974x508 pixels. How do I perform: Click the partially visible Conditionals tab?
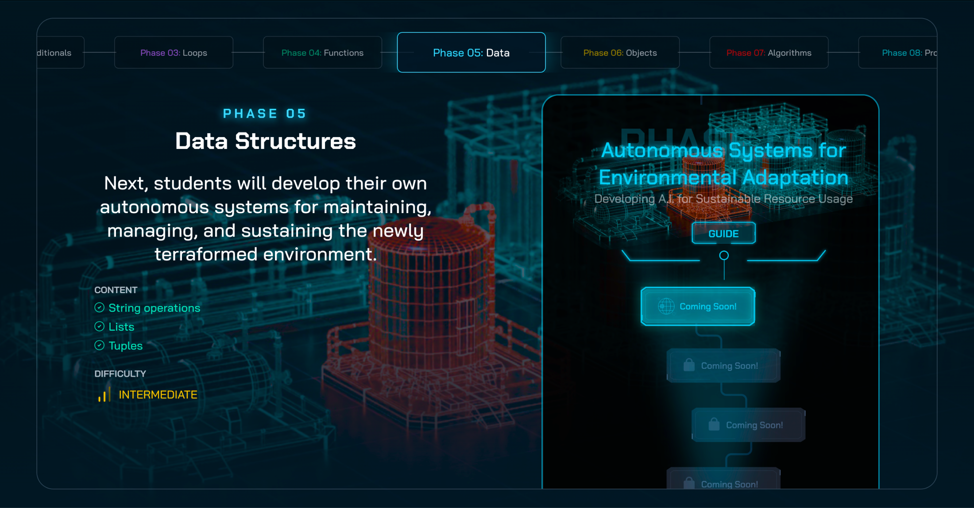coord(61,53)
